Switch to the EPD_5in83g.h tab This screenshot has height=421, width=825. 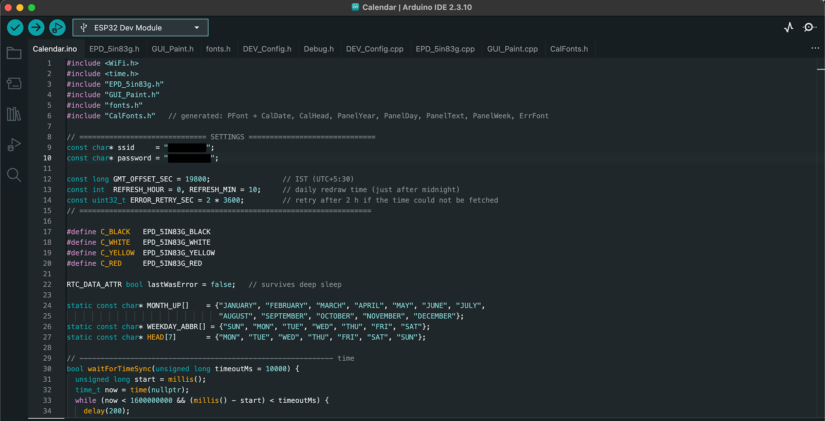point(114,49)
